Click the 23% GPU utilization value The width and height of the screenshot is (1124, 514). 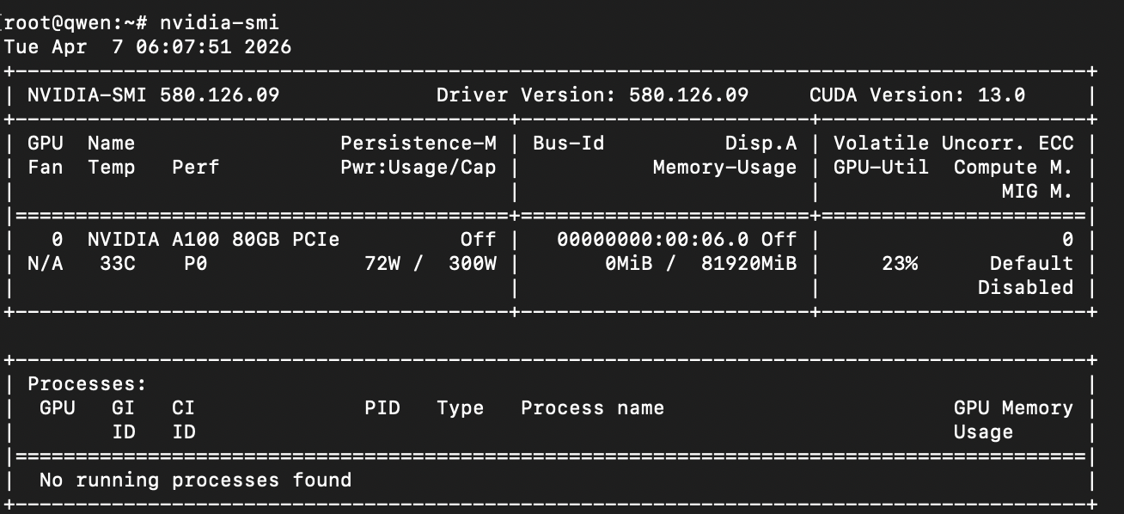click(x=899, y=263)
